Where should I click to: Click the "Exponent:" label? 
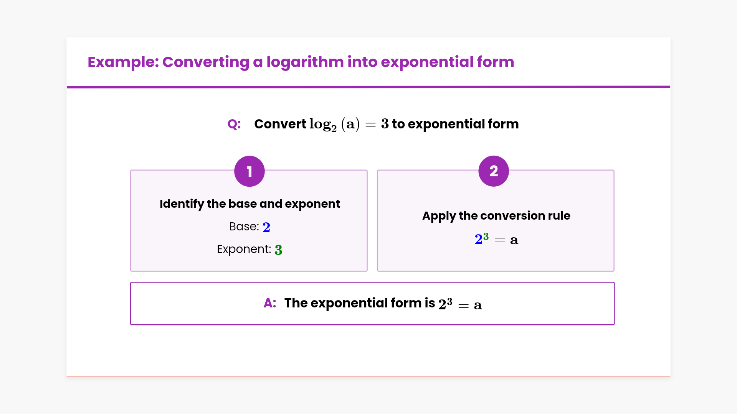click(x=244, y=249)
